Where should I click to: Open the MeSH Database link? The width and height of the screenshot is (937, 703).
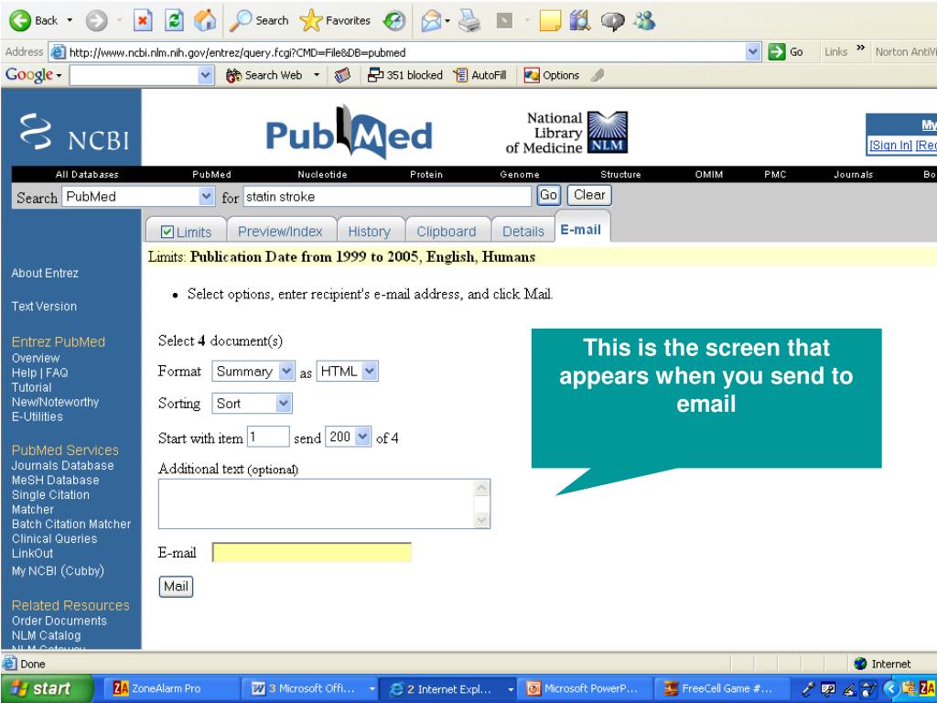55,480
